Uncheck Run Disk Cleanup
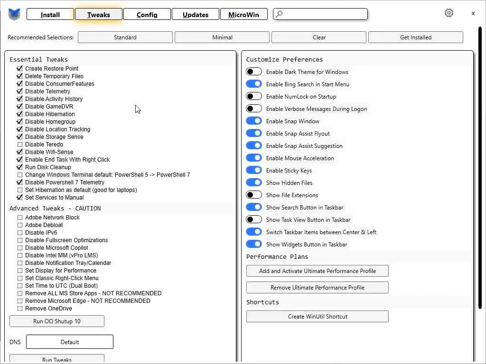486x364 pixels. (20, 167)
